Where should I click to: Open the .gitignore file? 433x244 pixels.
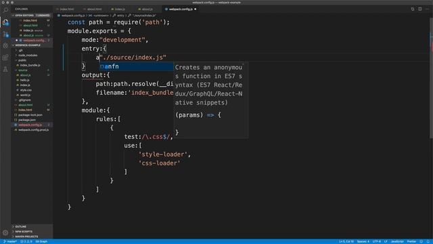pos(24,100)
